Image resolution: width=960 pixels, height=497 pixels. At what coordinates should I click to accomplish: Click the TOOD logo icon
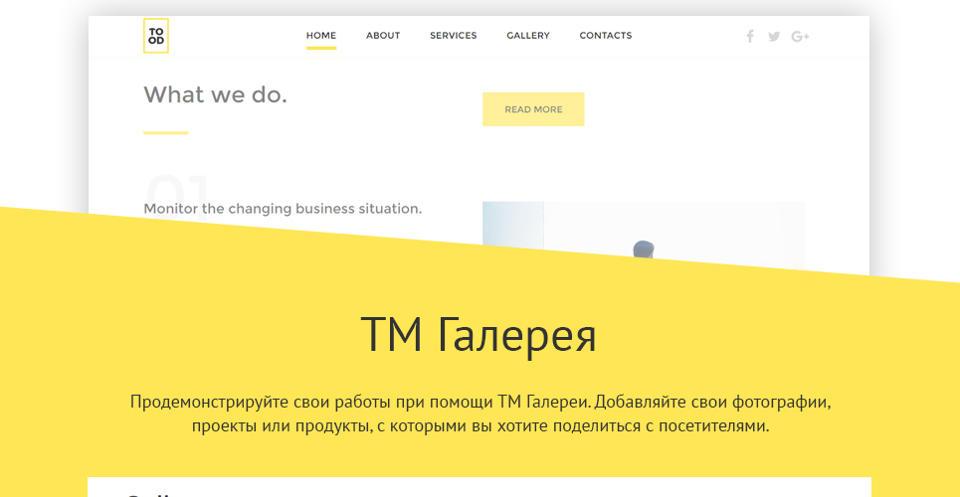(x=155, y=36)
